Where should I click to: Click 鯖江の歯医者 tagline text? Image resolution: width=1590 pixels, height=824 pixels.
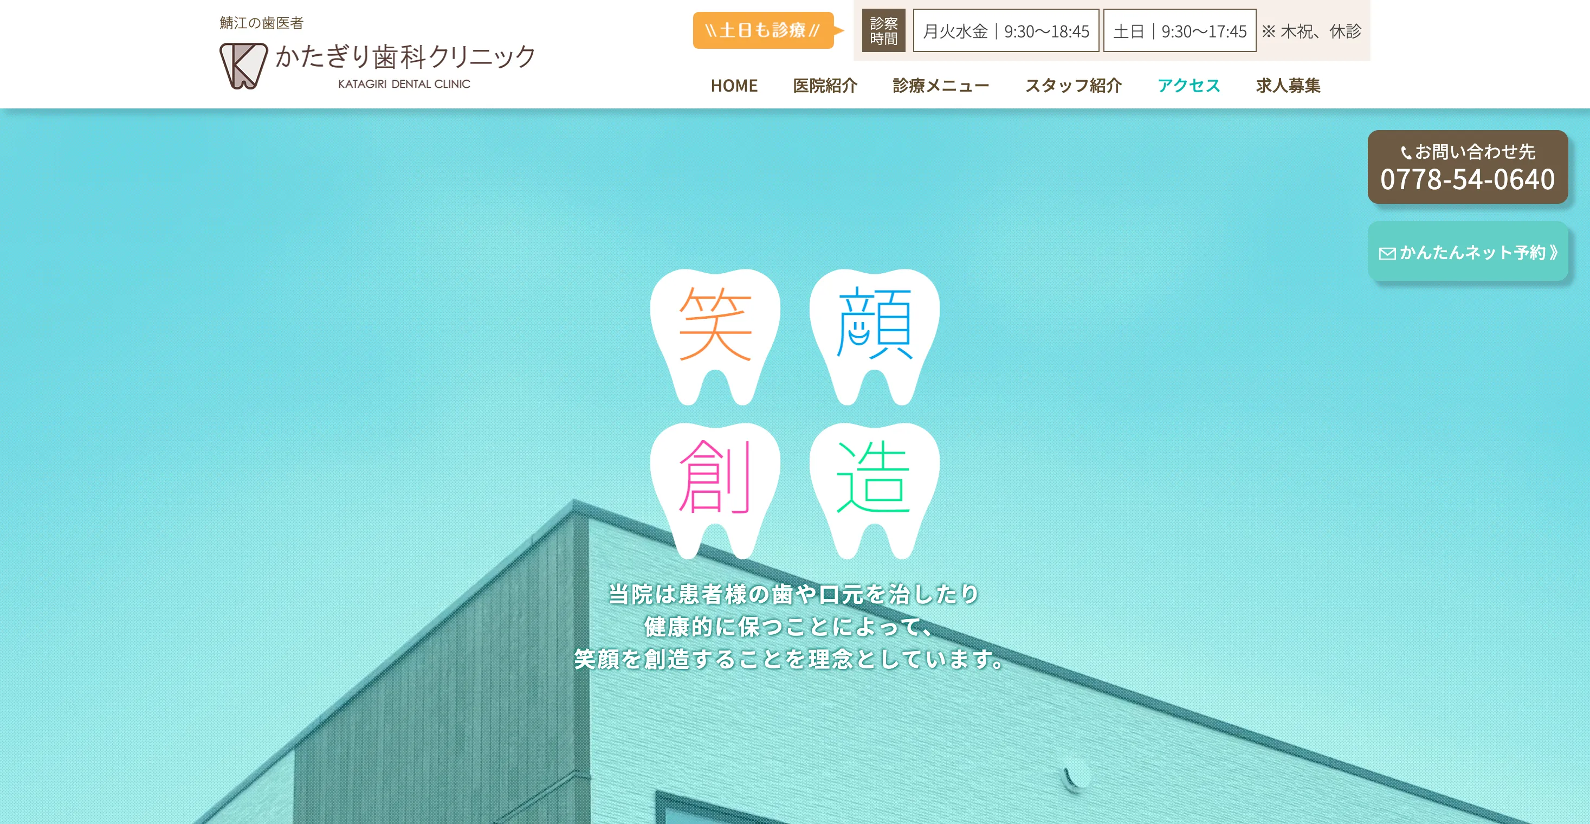[262, 23]
